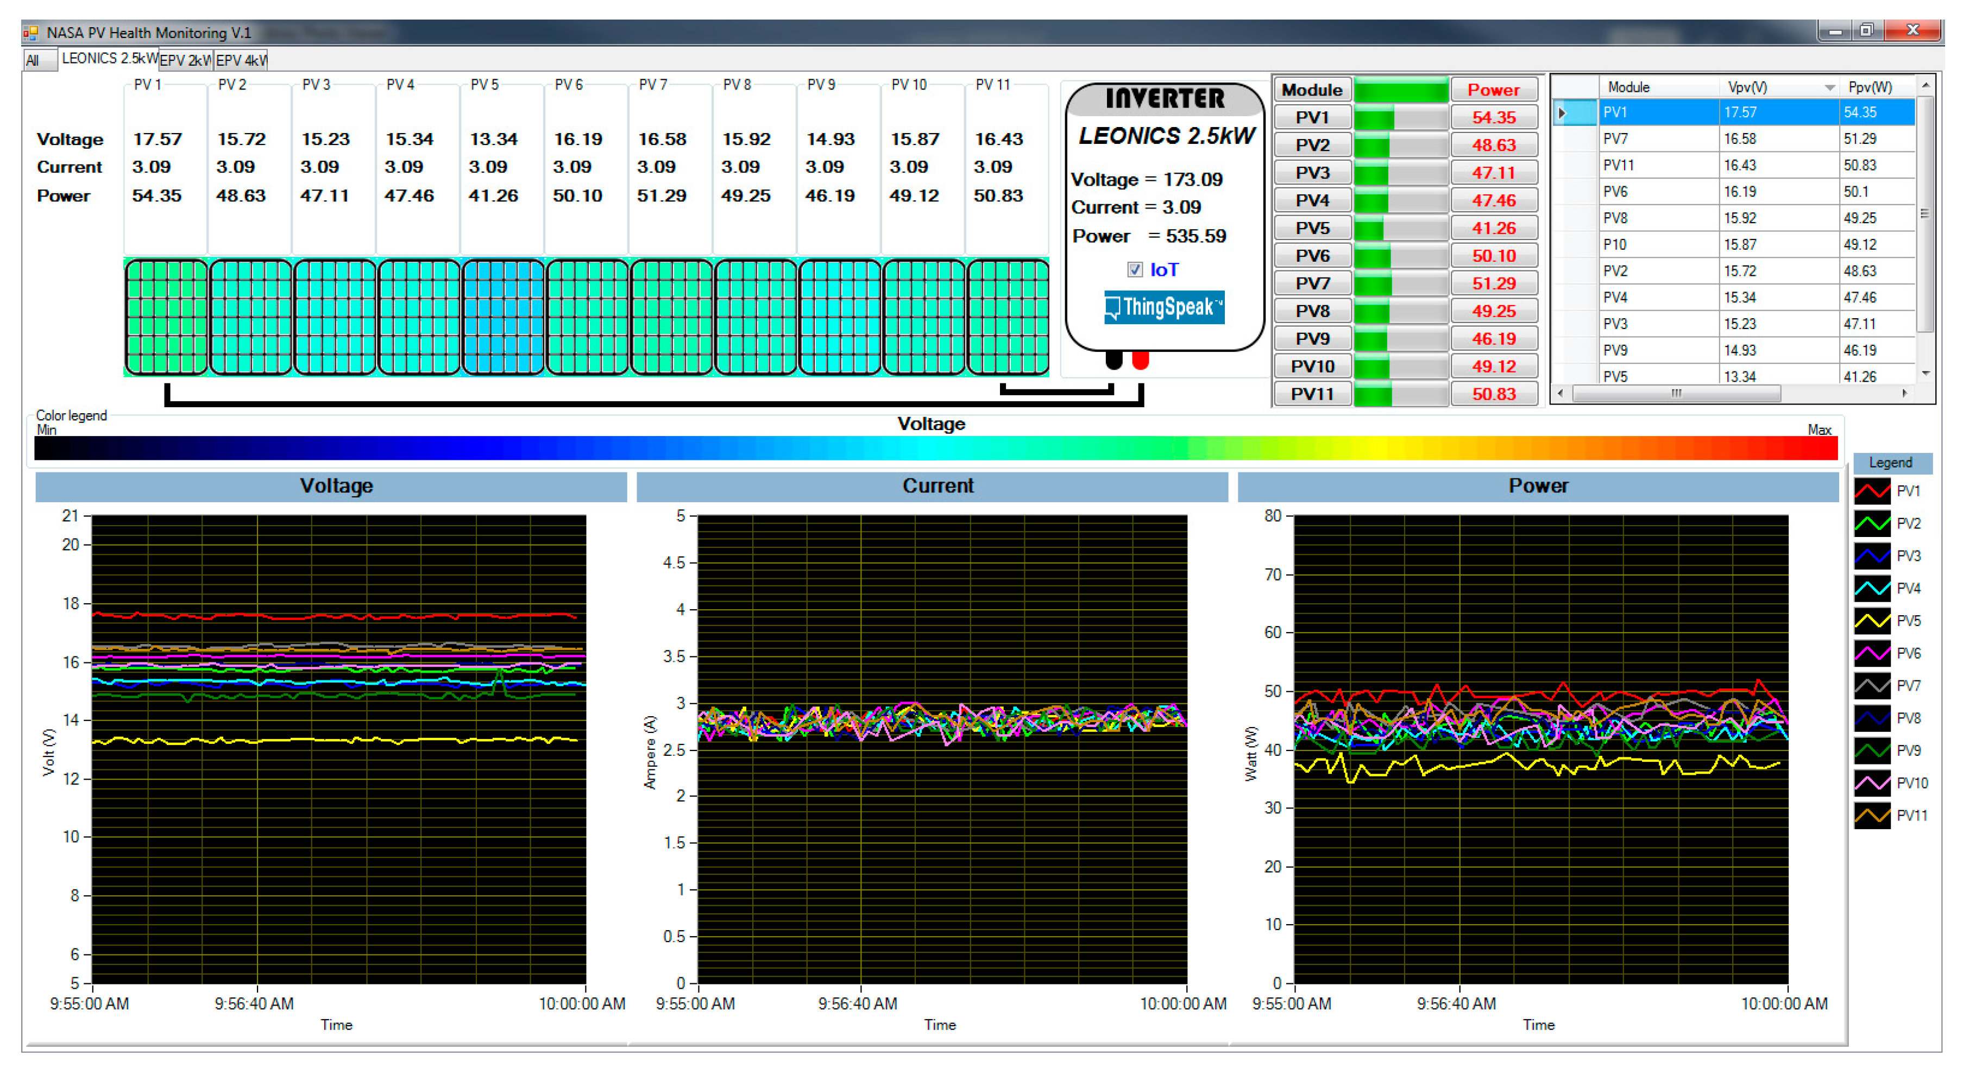This screenshot has width=1963, height=1074.
Task: Click the PV 1 solar panel graphic
Action: click(x=166, y=317)
